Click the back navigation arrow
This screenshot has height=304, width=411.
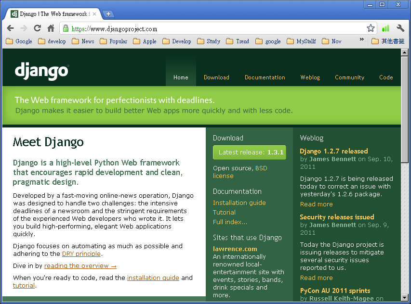click(x=11, y=28)
